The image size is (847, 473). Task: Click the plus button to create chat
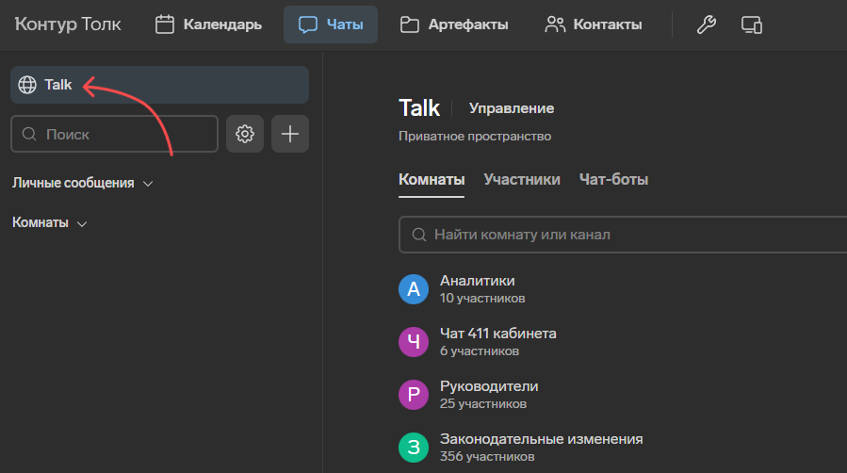(x=290, y=134)
